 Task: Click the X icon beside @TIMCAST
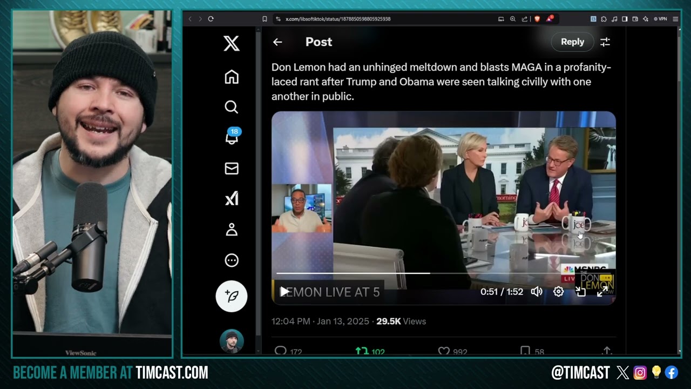click(622, 372)
